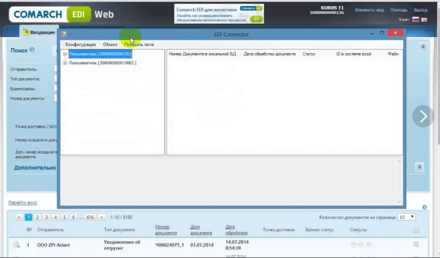This screenshot has height=258, width=440.
Task: Open the Обмен menu
Action: tap(110, 44)
